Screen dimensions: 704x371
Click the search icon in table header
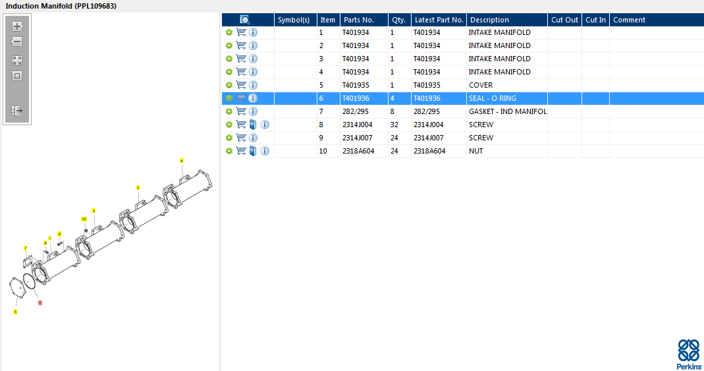pyautogui.click(x=245, y=20)
